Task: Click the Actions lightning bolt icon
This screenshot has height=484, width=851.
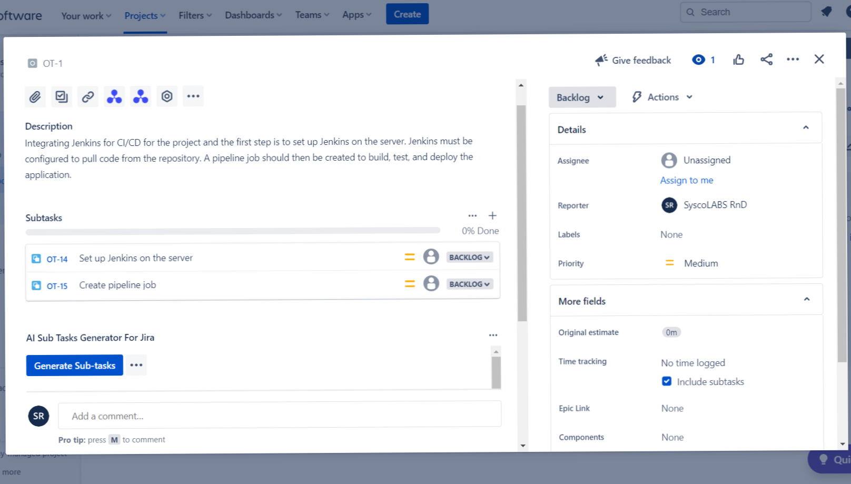Action: coord(637,97)
